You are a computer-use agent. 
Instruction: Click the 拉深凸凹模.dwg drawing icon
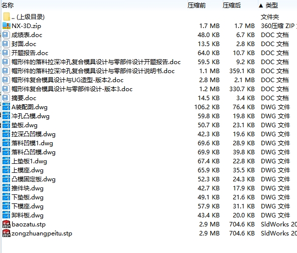tap(6, 134)
